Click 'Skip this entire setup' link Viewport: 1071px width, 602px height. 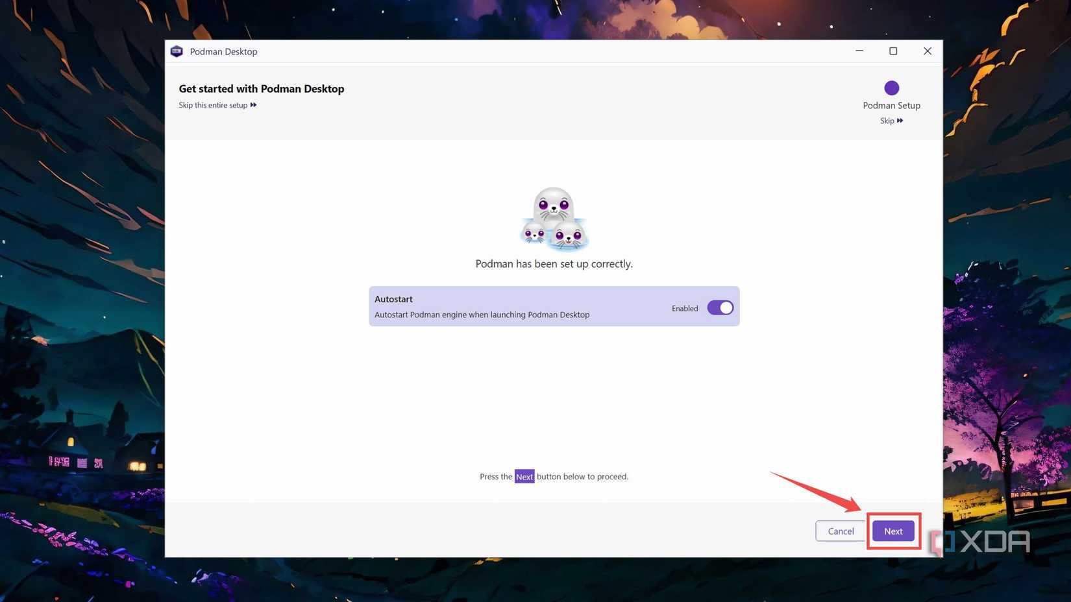(x=217, y=105)
